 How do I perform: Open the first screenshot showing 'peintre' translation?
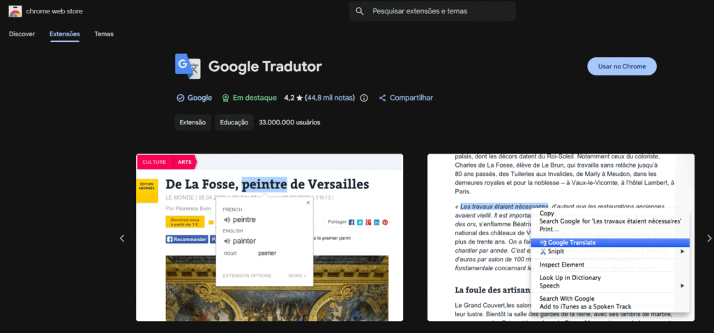(270, 237)
